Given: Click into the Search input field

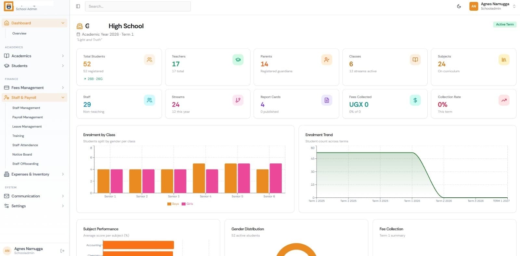Looking at the screenshot, I should click(138, 6).
